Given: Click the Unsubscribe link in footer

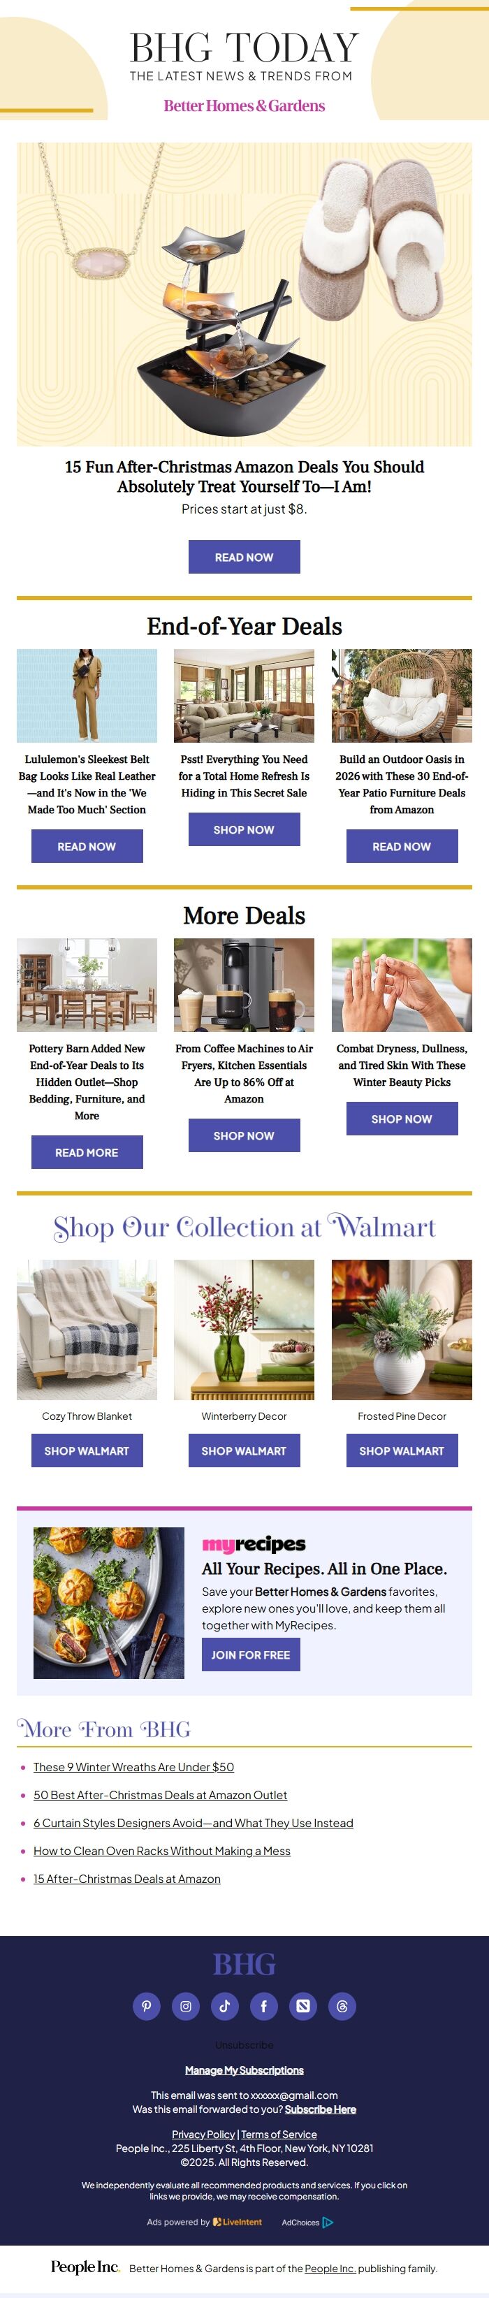Looking at the screenshot, I should click(245, 2044).
